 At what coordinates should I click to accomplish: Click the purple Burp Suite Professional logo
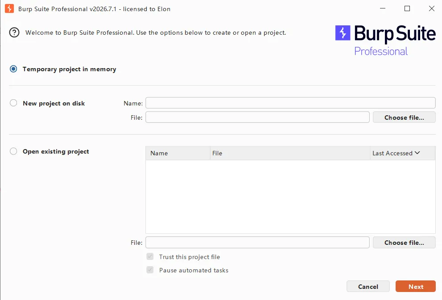(385, 41)
